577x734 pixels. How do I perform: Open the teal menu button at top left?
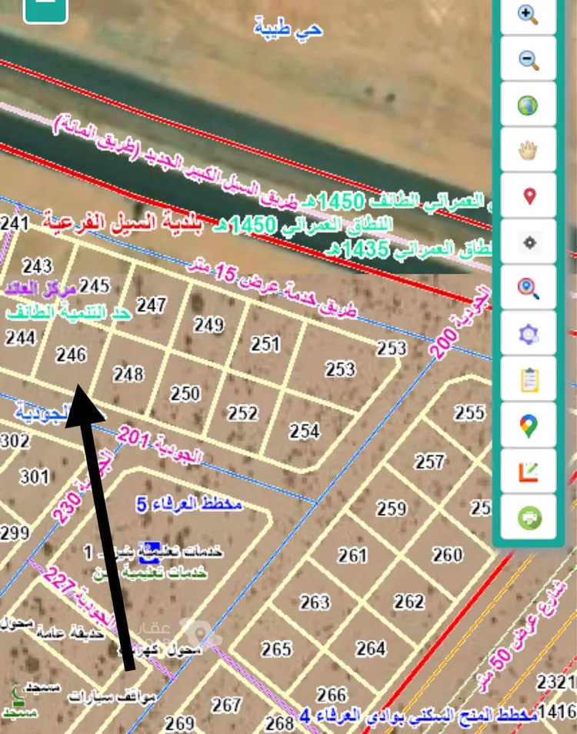tap(45, 10)
